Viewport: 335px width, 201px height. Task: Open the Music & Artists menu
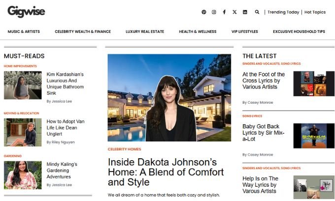pos(24,31)
